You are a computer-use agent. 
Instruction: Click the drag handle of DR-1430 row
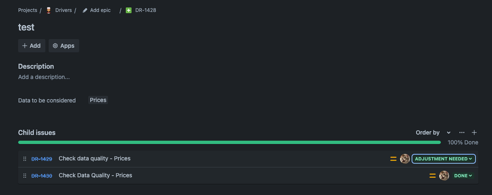coord(25,175)
